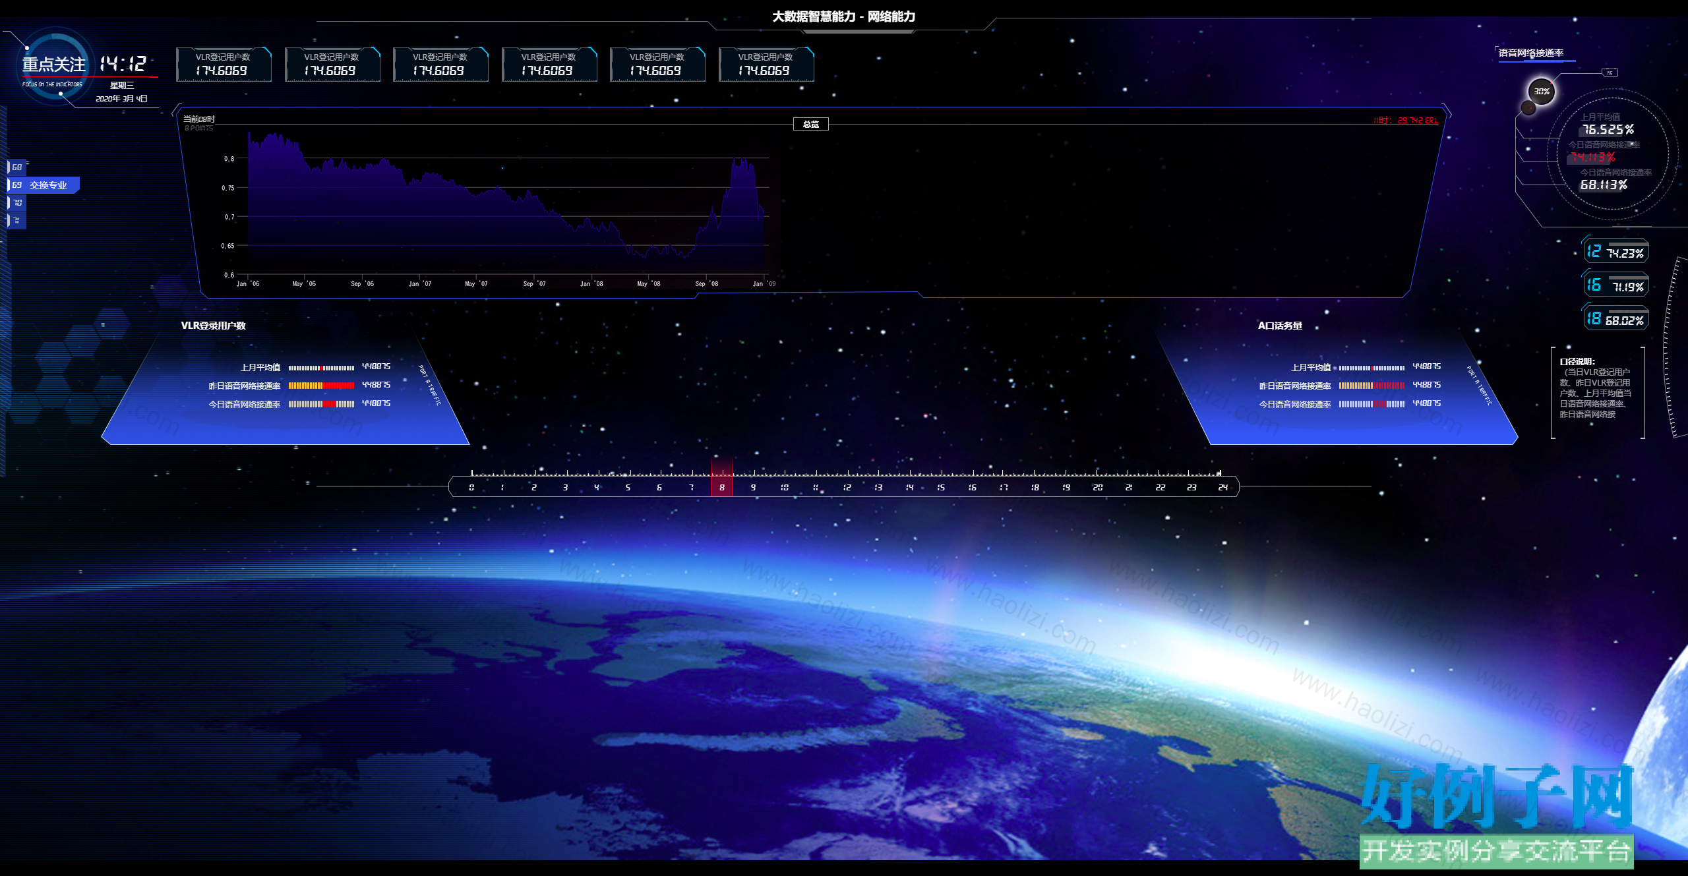Select hour 18 on the timeline
The image size is (1688, 876).
[x=1035, y=488]
